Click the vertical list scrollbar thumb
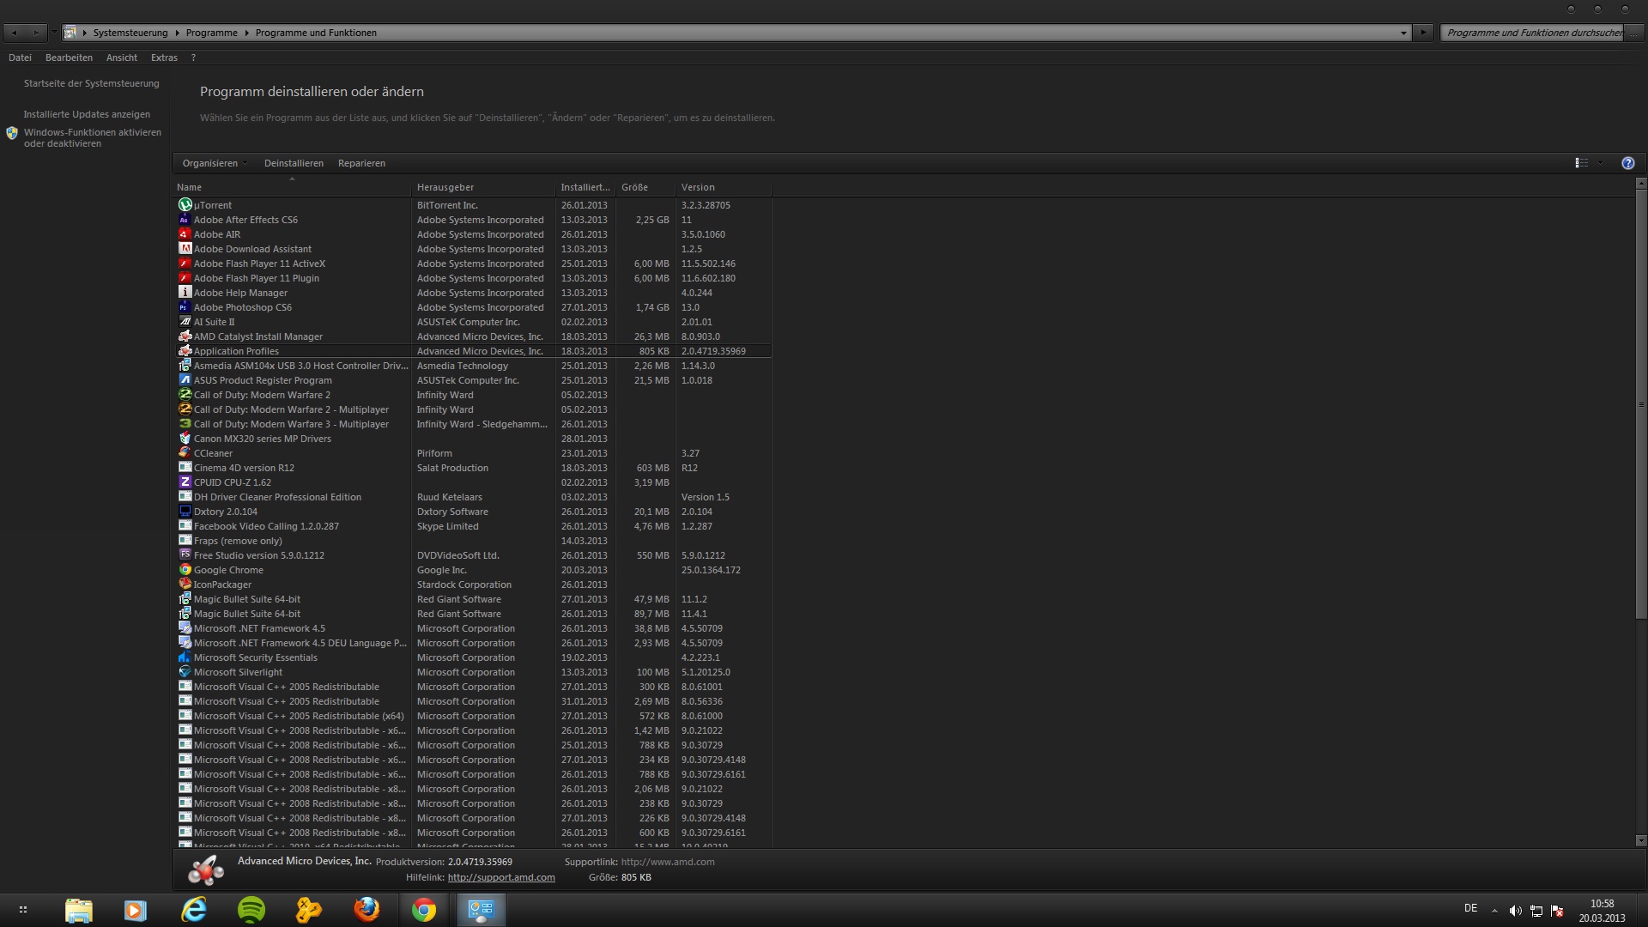 click(x=1640, y=403)
